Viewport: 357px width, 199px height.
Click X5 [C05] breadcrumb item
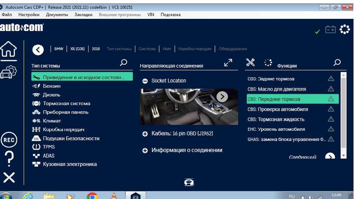[77, 49]
